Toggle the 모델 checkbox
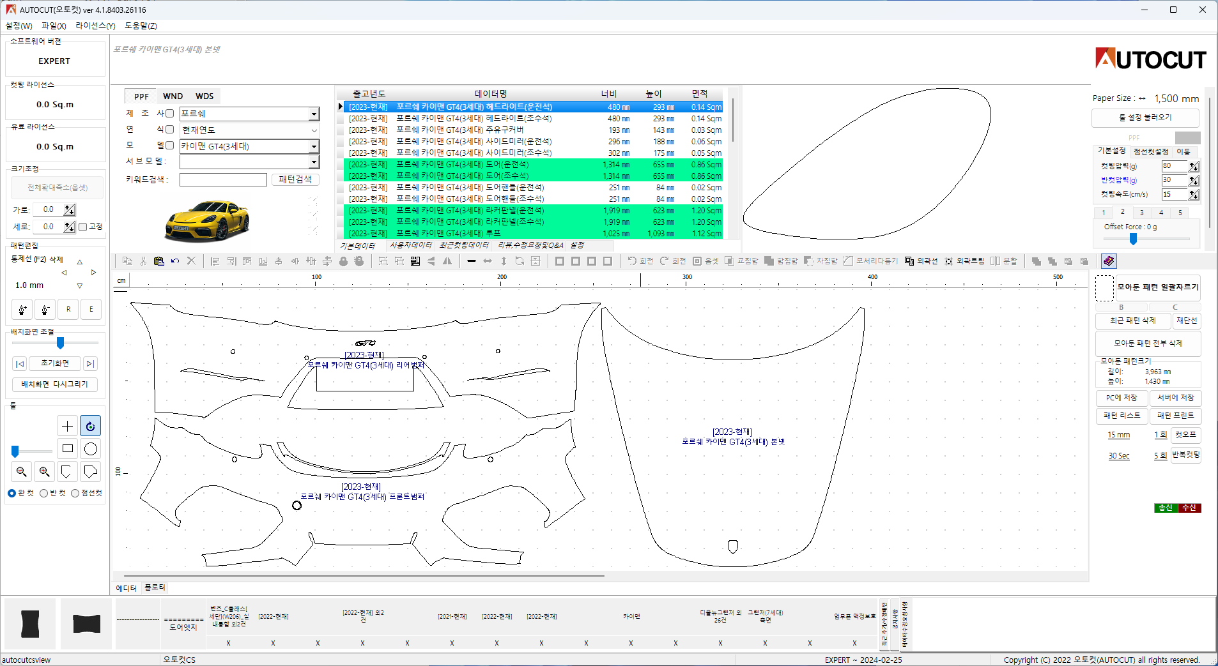Image resolution: width=1218 pixels, height=666 pixels. [169, 146]
